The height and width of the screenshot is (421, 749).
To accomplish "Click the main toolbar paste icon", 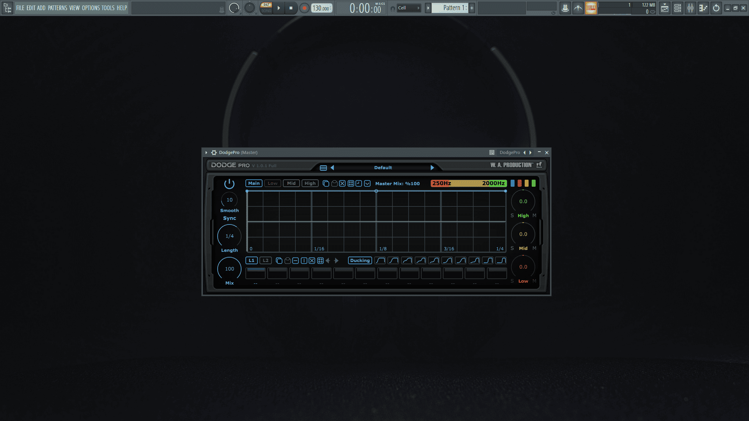I will pos(334,183).
